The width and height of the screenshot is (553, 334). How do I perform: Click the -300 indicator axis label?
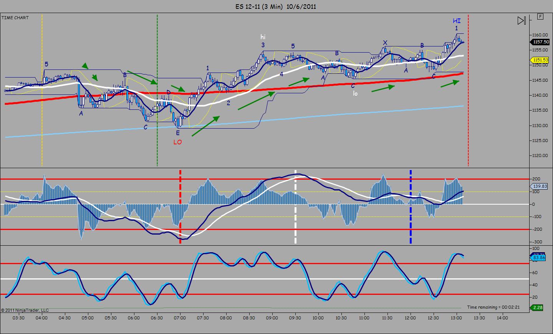coord(536,242)
